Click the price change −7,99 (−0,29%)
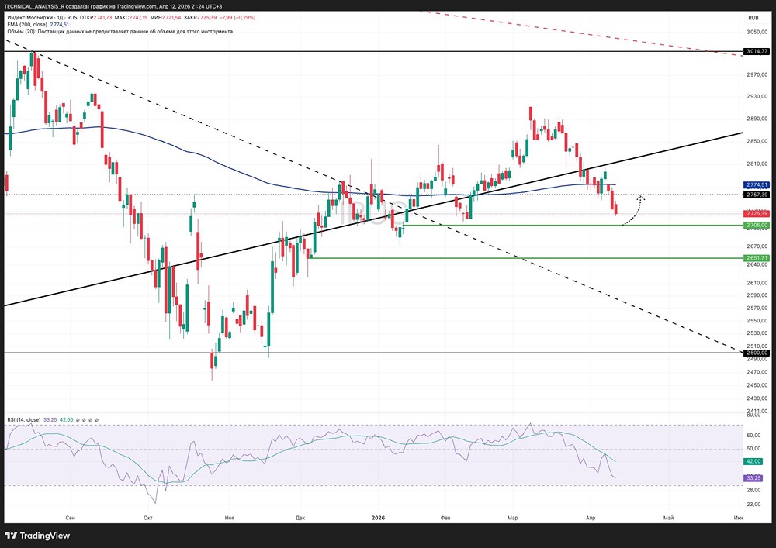This screenshot has width=776, height=548. (237, 18)
